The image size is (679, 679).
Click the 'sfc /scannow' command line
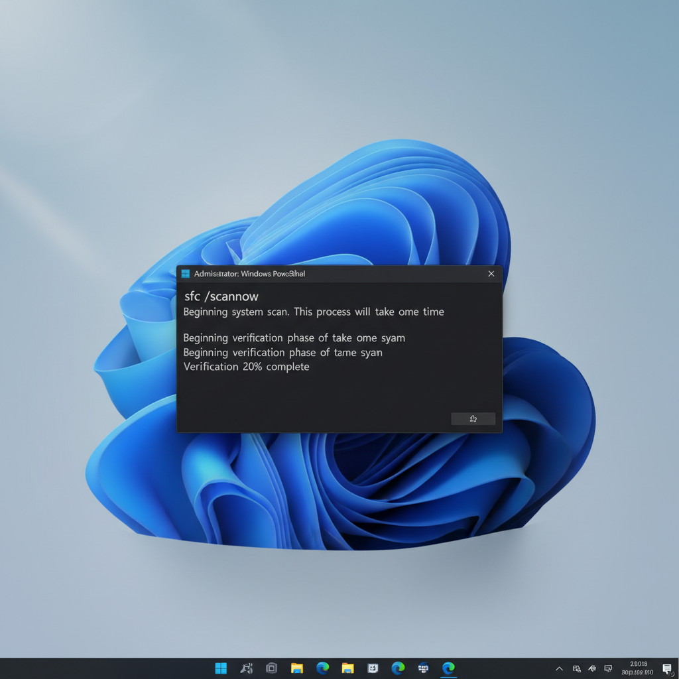coord(221,296)
